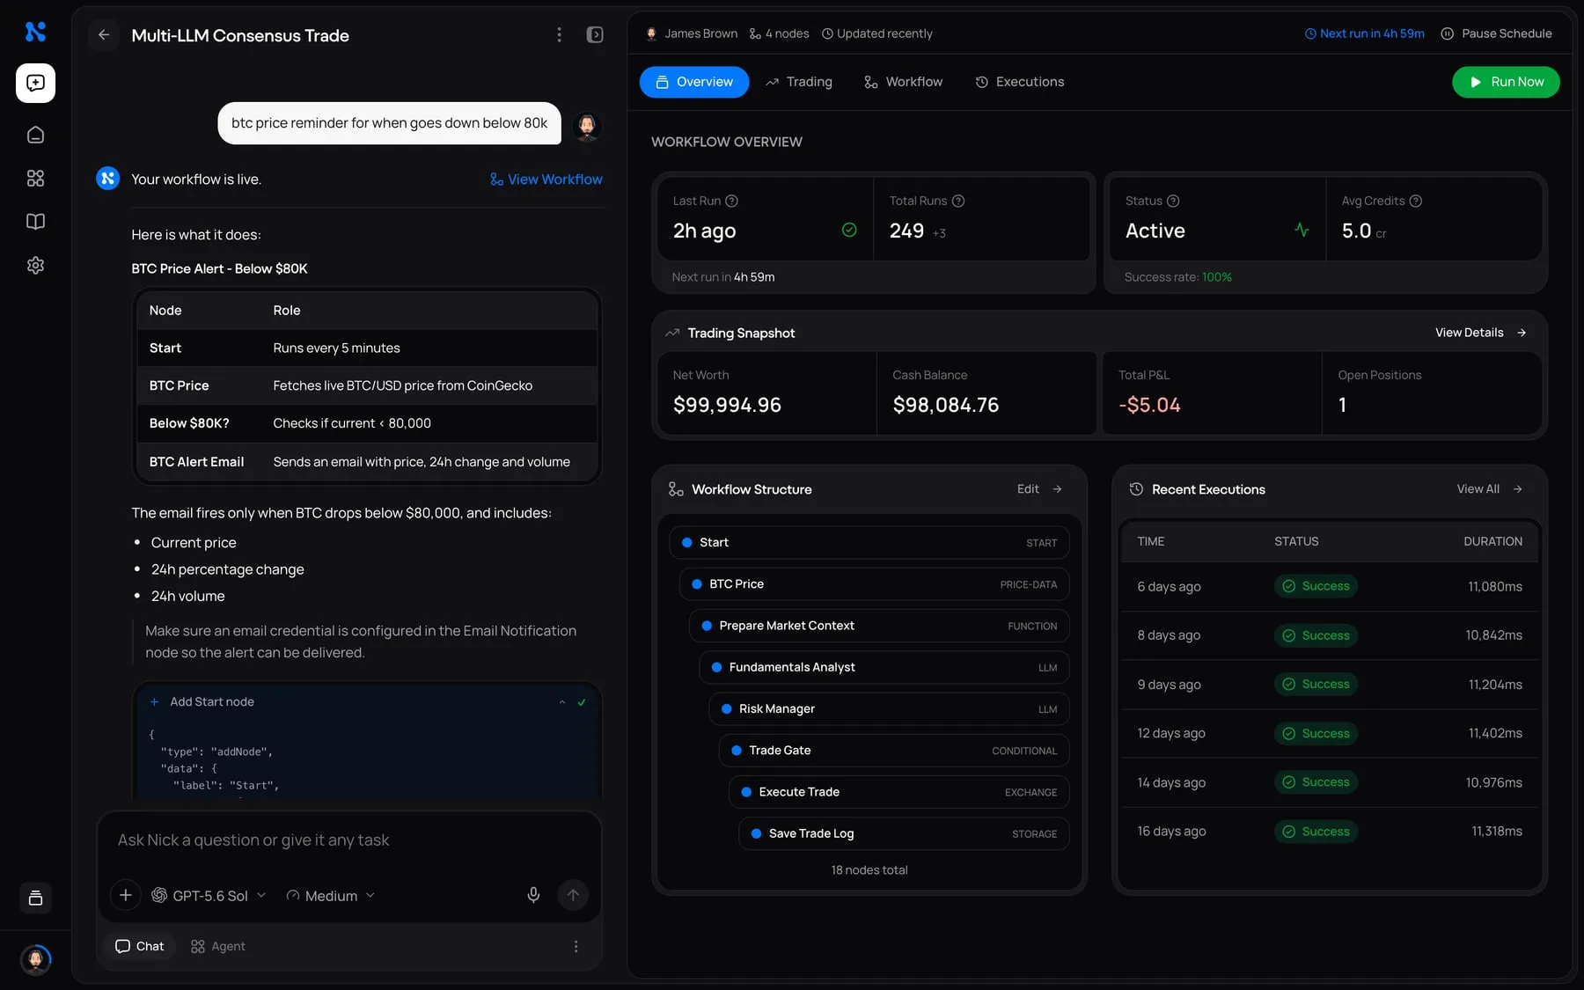Viewport: 1584px width, 990px height.
Task: Open View Details in Trading Snapshot
Action: [1481, 333]
